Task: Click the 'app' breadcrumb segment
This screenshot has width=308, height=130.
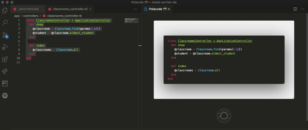Action: (17, 16)
